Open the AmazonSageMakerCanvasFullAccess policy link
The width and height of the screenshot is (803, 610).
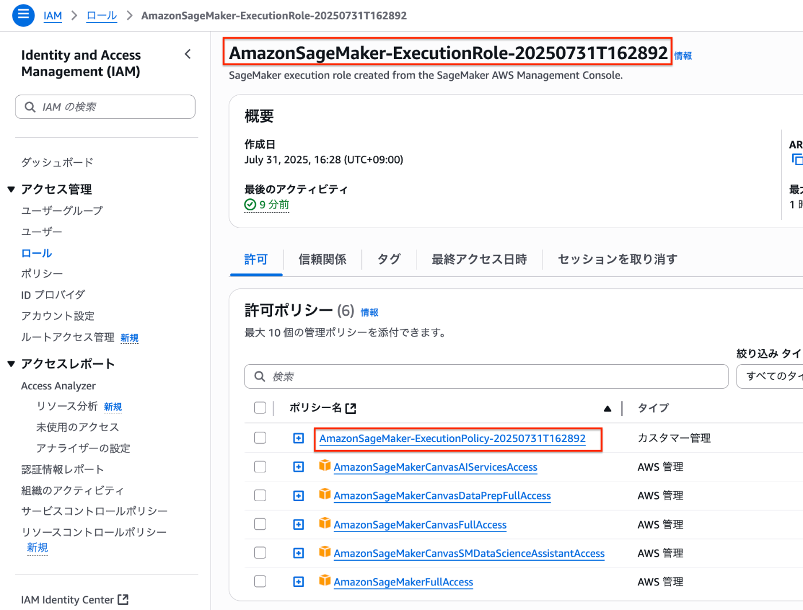click(420, 525)
